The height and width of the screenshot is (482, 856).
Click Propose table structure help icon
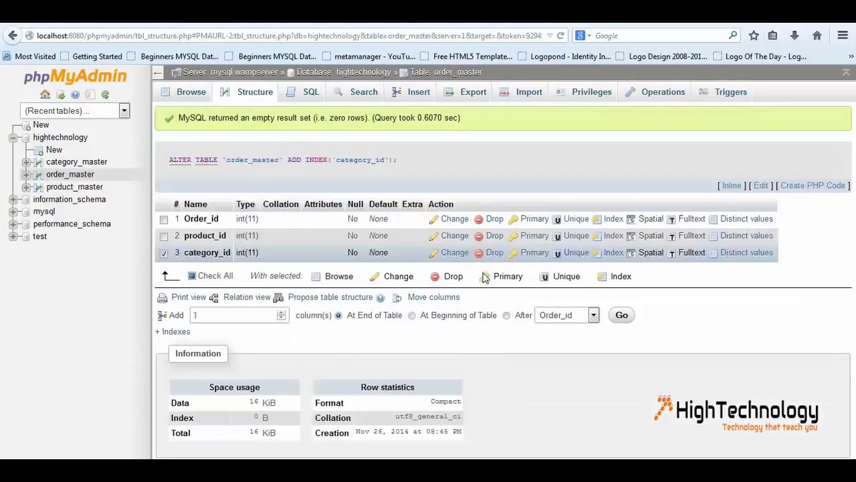381,298
